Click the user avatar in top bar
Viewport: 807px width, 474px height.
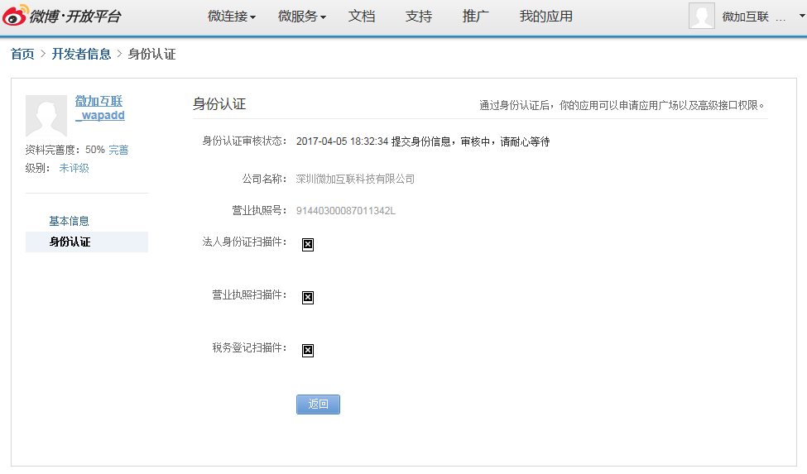click(x=701, y=17)
